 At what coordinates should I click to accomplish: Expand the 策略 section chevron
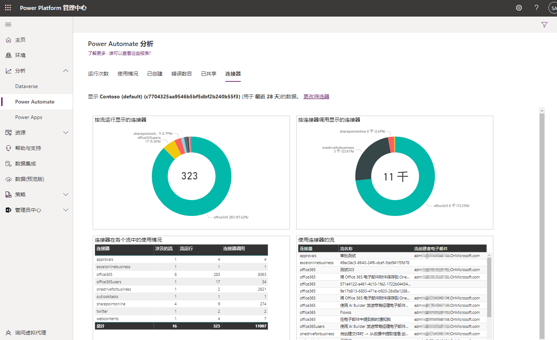pos(66,194)
